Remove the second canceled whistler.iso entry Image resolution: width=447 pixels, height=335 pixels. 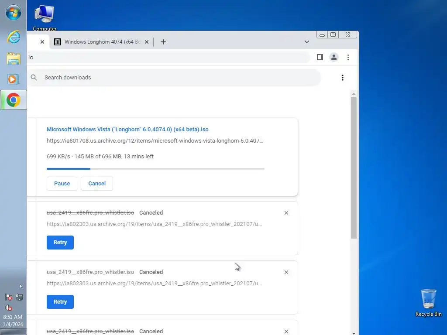point(286,272)
